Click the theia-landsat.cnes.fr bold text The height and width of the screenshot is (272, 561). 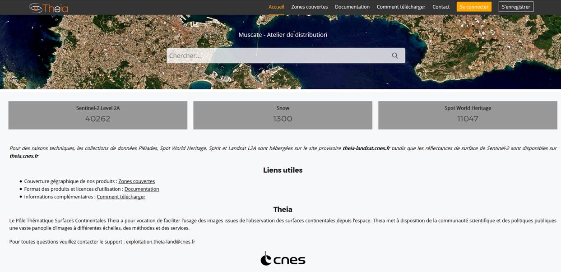click(366, 148)
